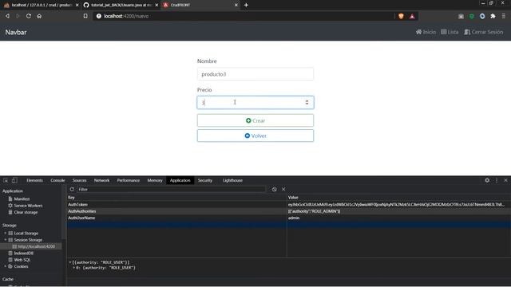The image size is (511, 287).
Task: Collapse the authority array preview
Action: point(70,262)
